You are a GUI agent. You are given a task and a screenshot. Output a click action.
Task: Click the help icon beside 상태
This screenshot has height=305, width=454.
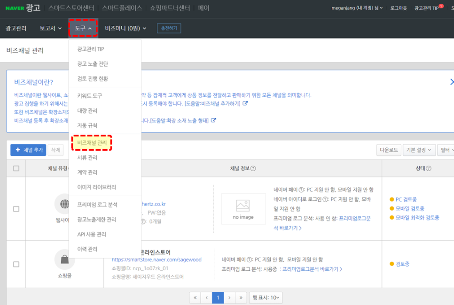(429, 168)
